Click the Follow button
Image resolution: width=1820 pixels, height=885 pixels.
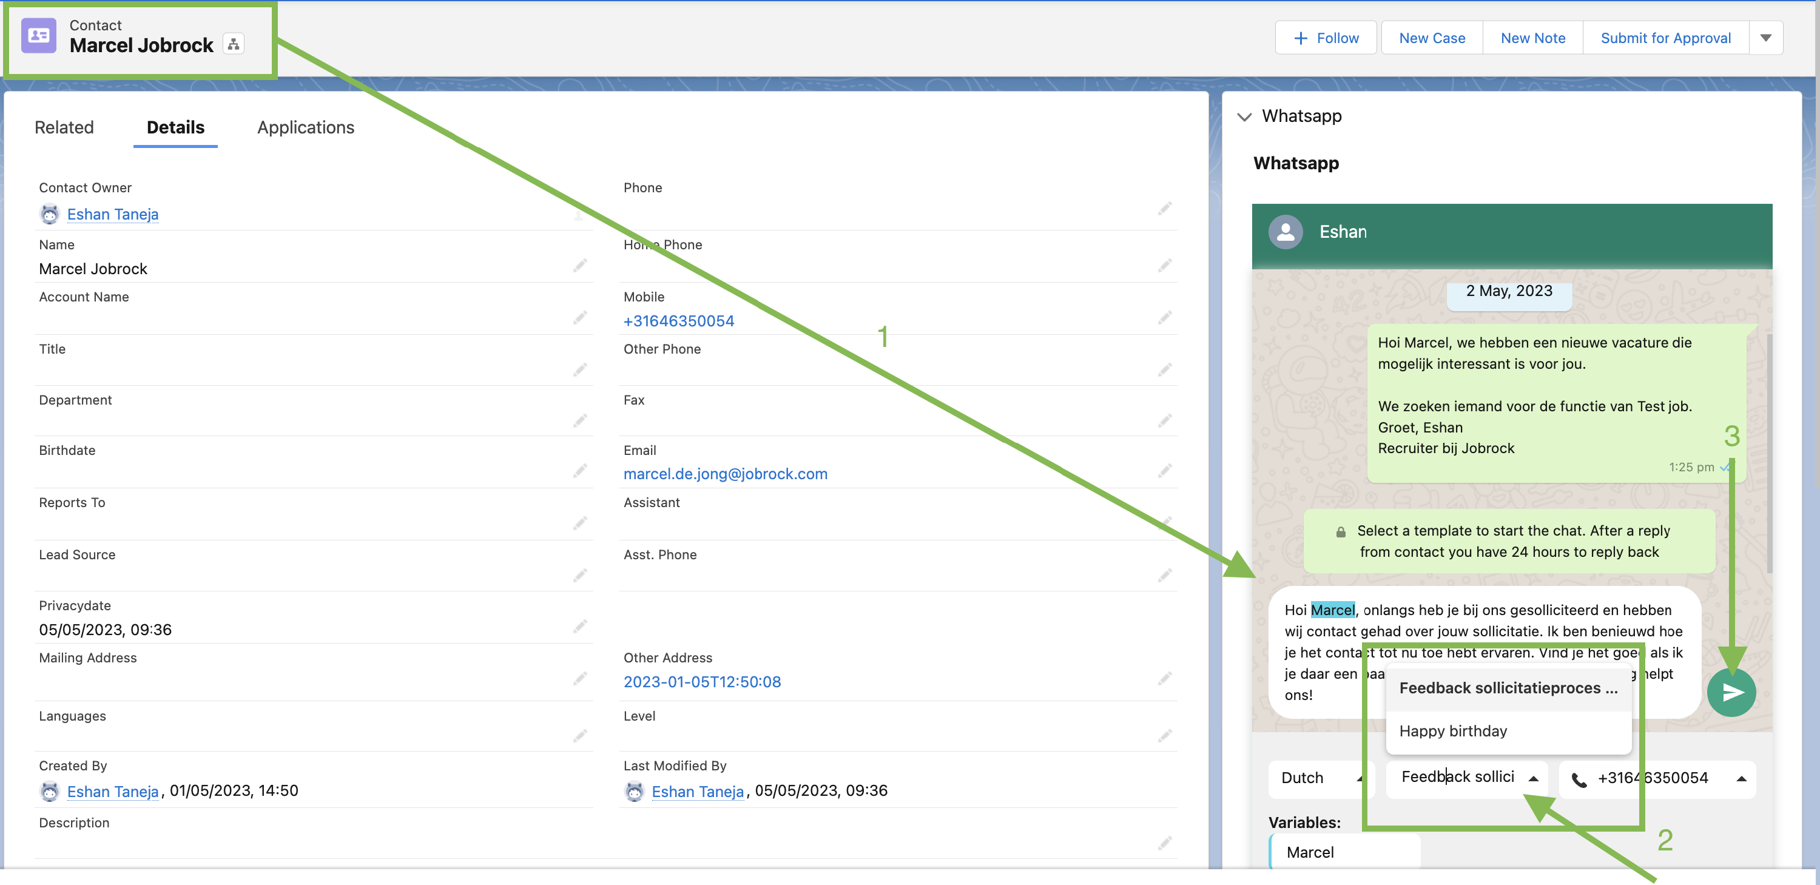pos(1326,38)
